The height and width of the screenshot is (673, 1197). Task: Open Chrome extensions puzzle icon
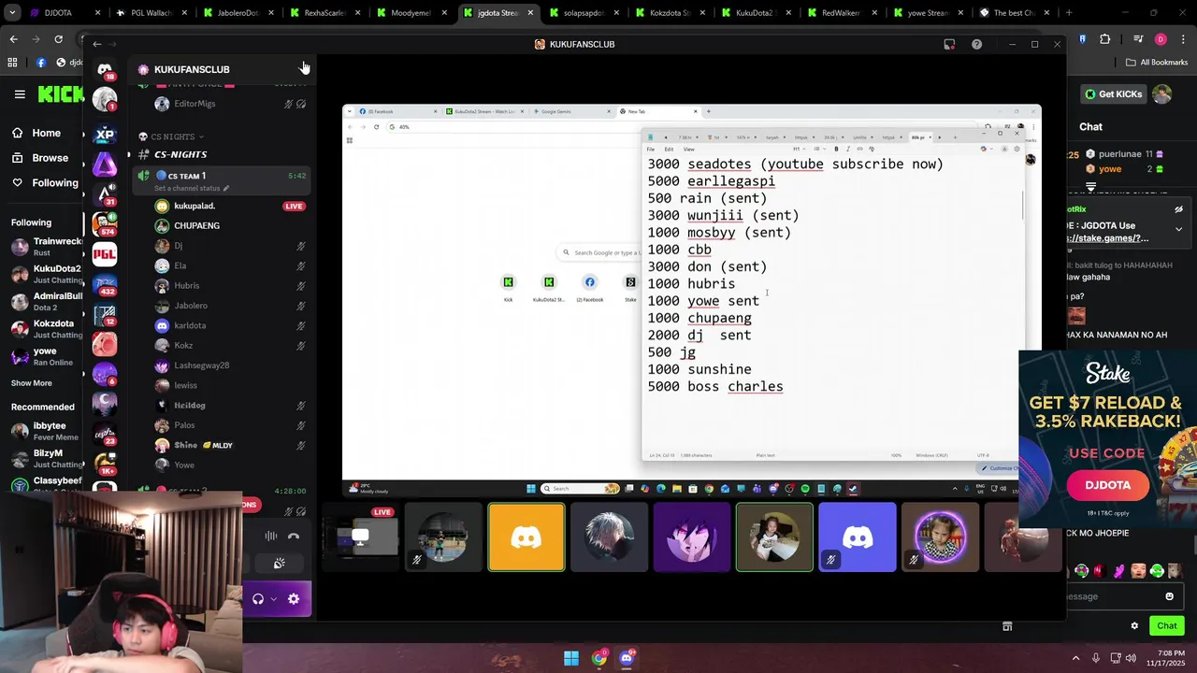tap(1105, 39)
